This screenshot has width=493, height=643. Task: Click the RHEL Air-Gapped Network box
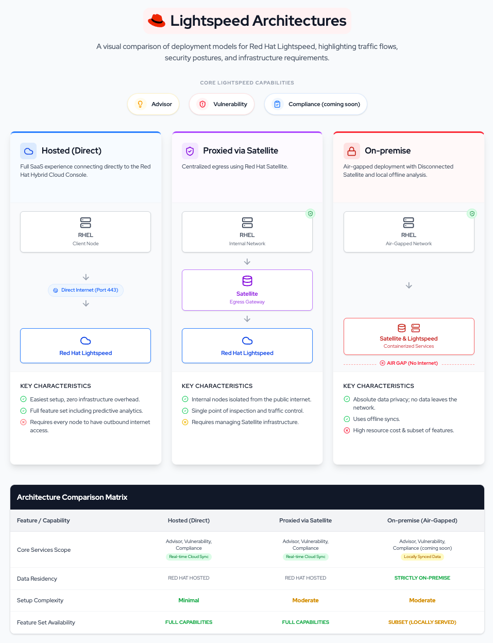409,232
